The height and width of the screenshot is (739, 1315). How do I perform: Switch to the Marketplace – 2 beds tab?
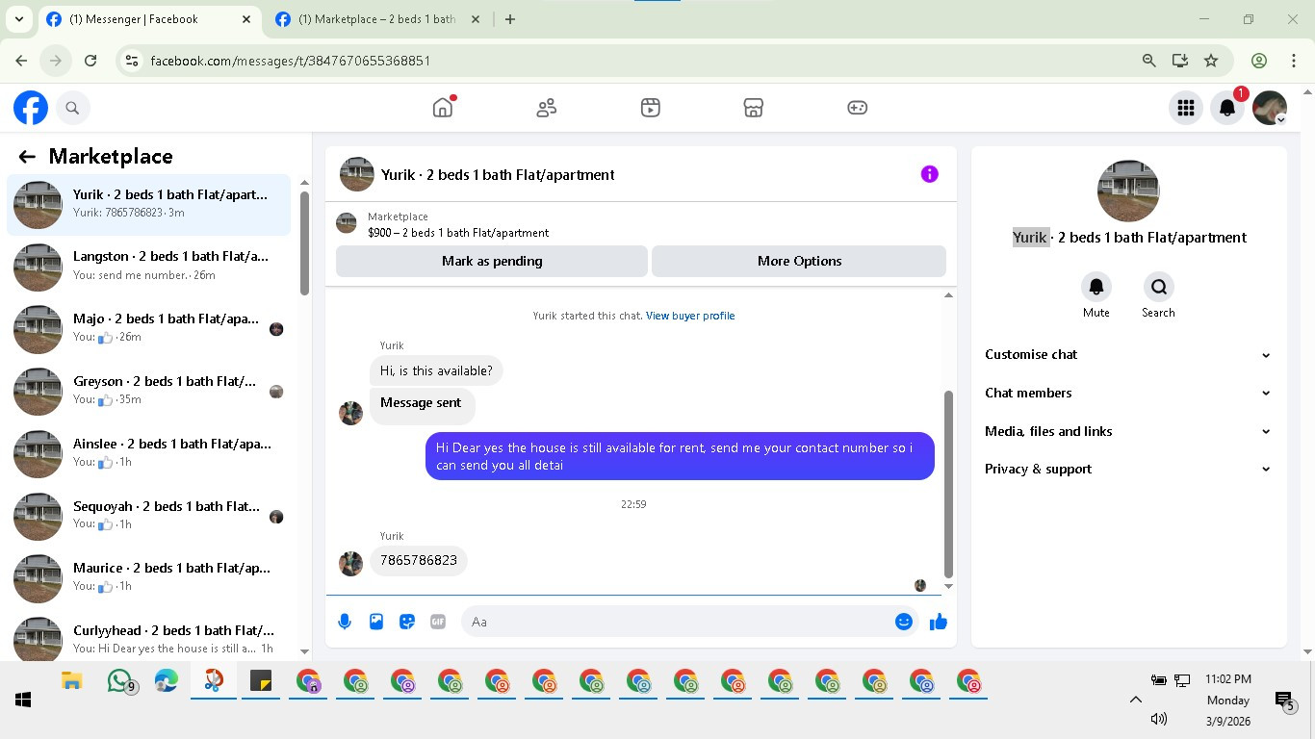(x=377, y=19)
